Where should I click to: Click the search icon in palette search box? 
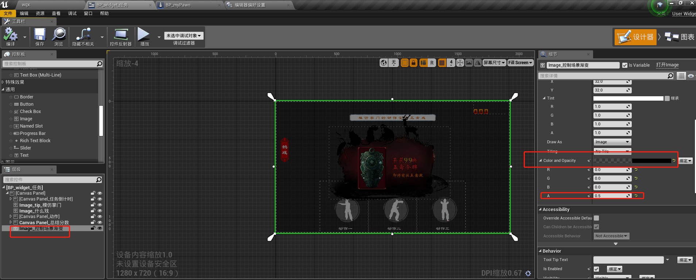99,64
